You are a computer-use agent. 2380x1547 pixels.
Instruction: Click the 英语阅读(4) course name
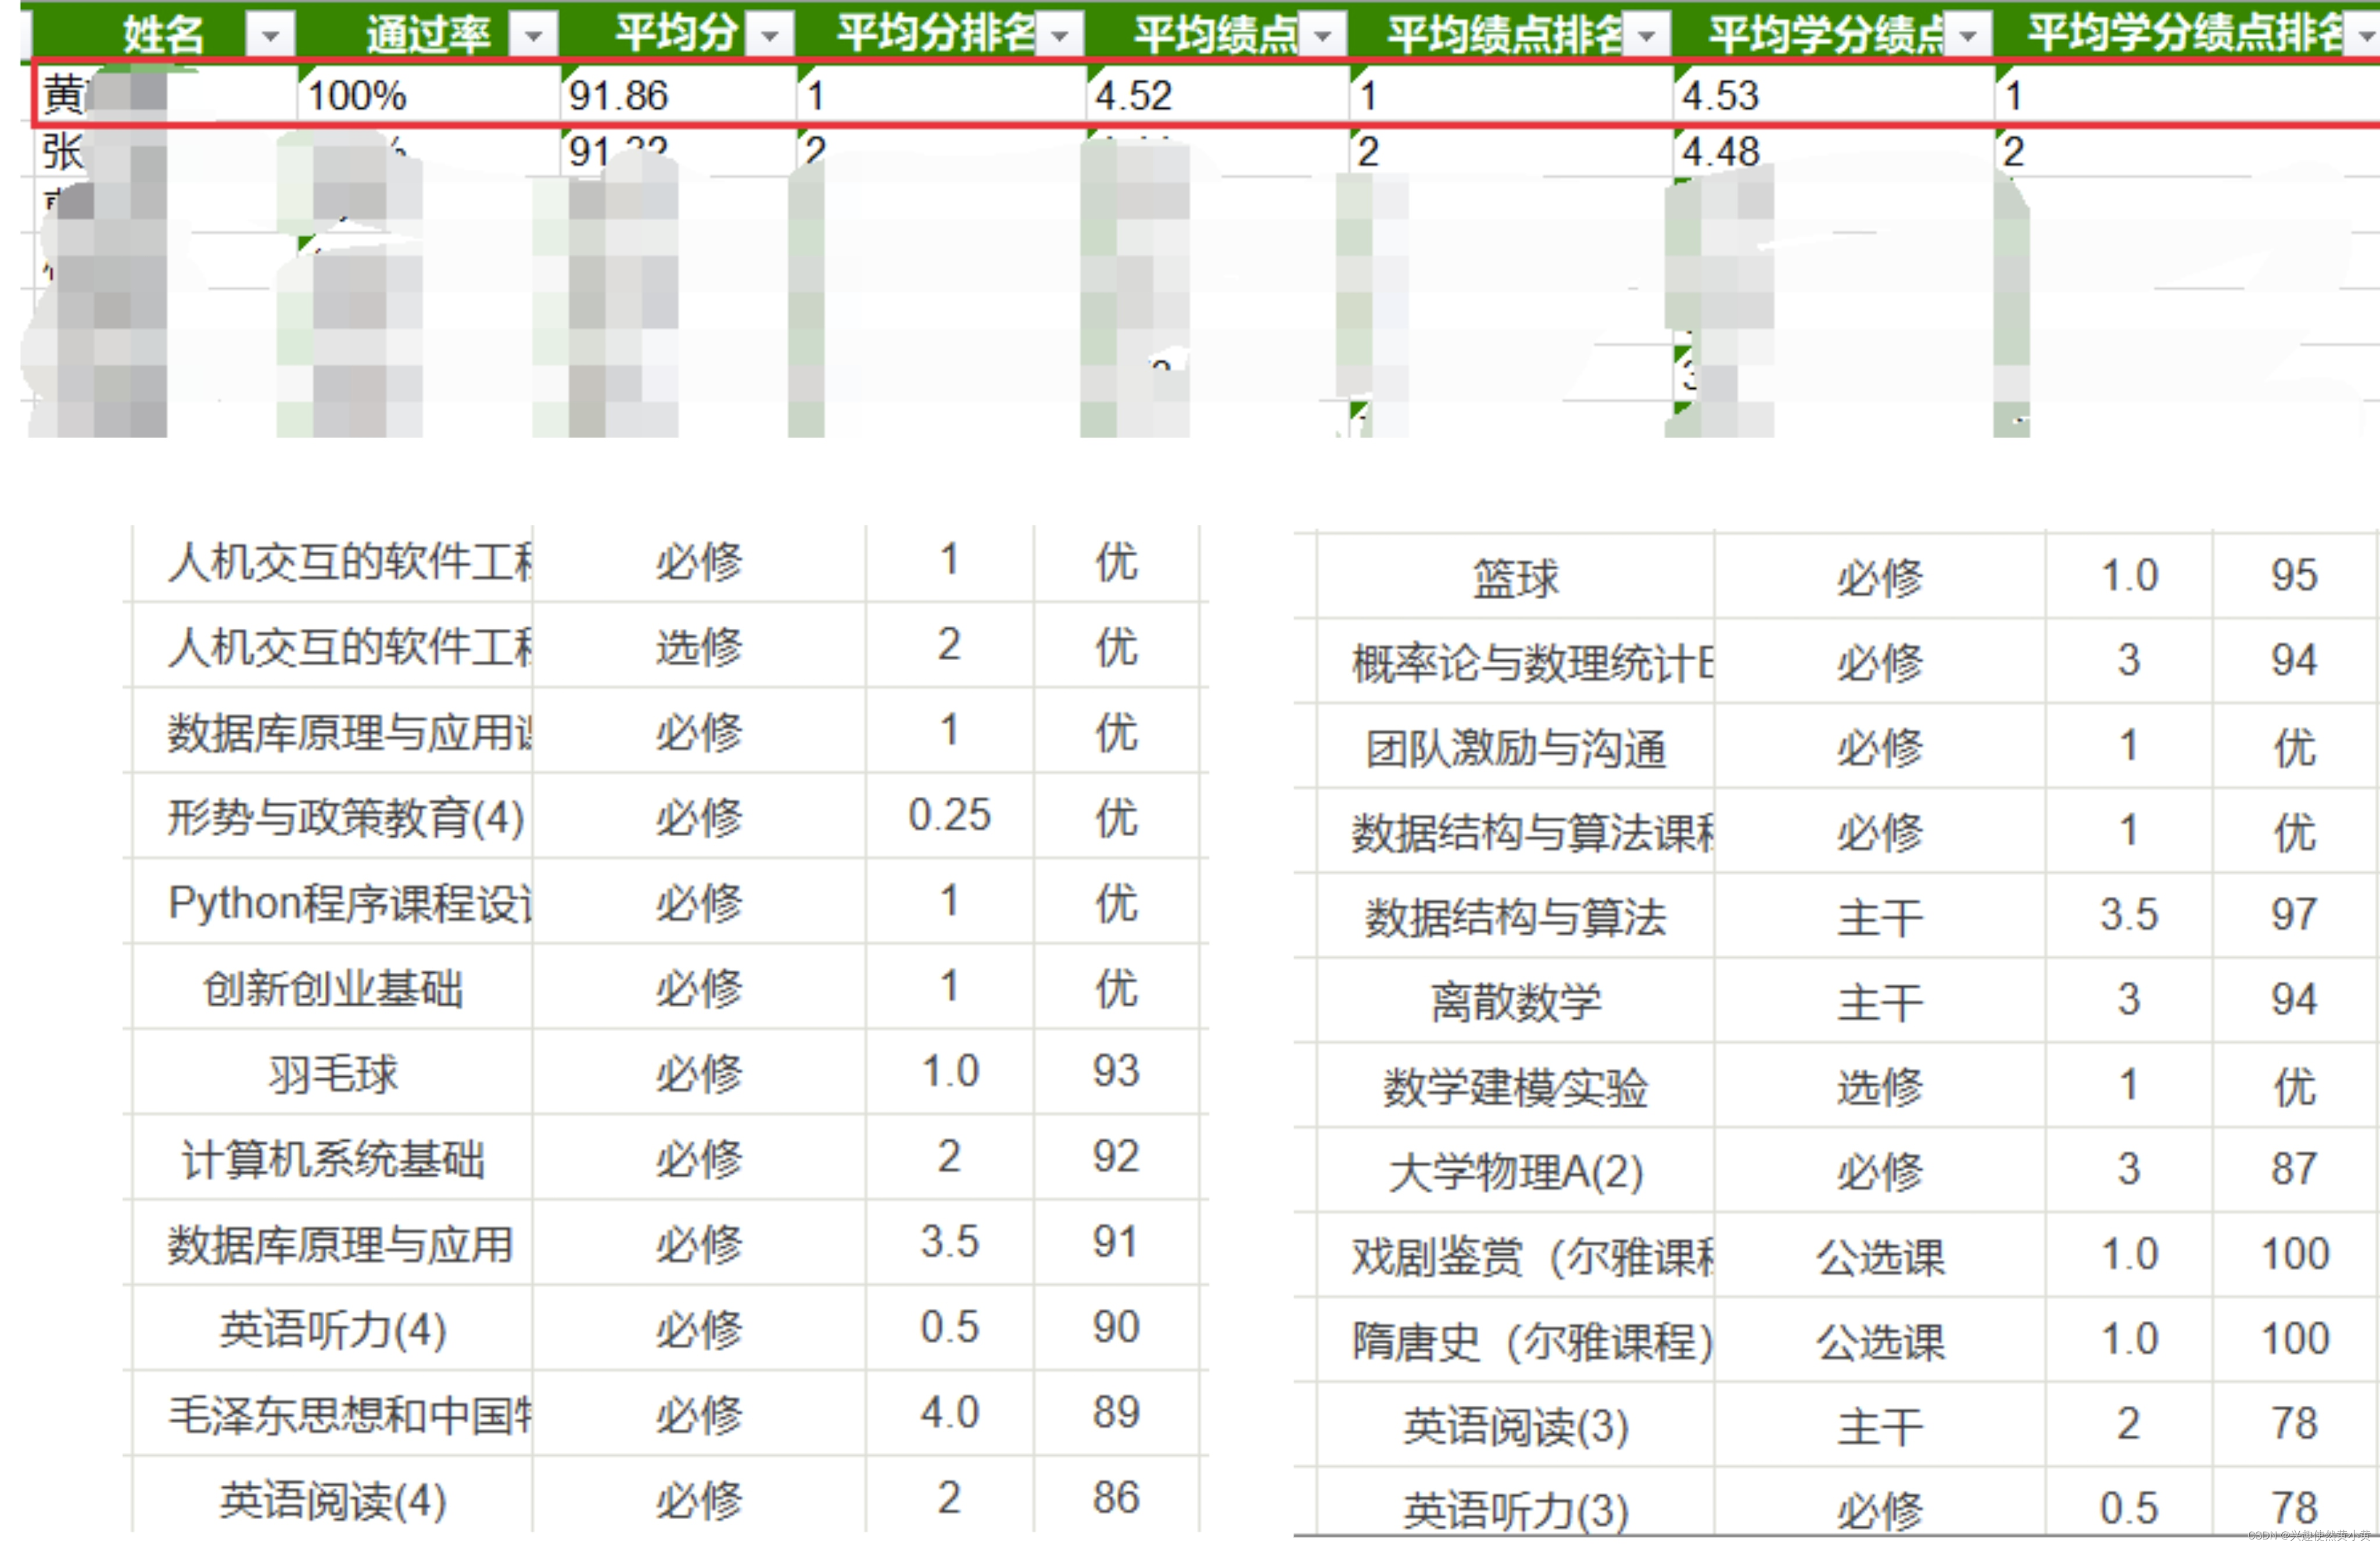pos(333,1500)
